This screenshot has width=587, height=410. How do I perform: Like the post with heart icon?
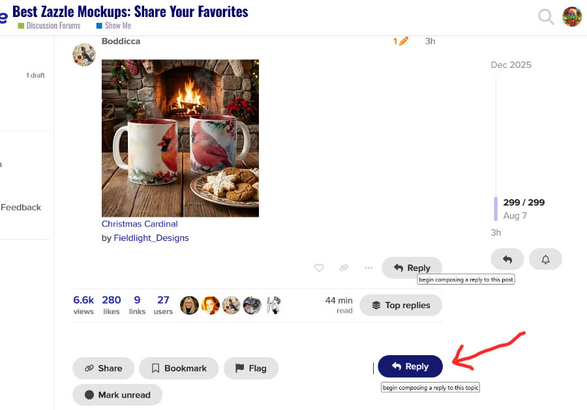tap(319, 268)
